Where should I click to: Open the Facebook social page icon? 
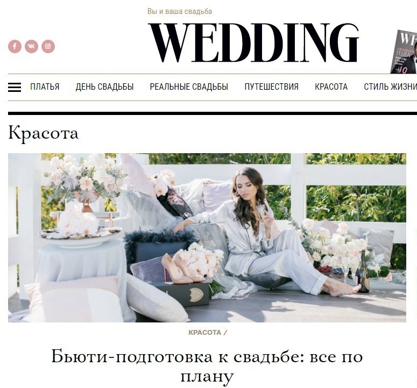(x=15, y=46)
